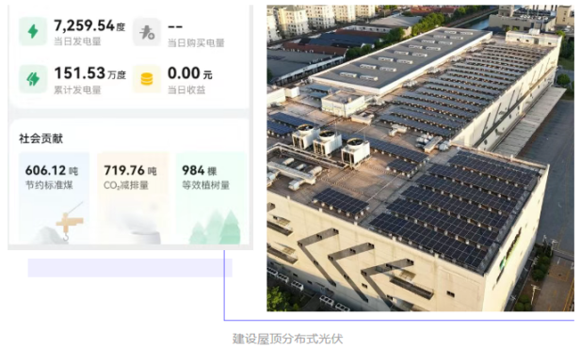Open the rooftop solar panel aerial photo
The height and width of the screenshot is (347, 581).
coord(420,158)
